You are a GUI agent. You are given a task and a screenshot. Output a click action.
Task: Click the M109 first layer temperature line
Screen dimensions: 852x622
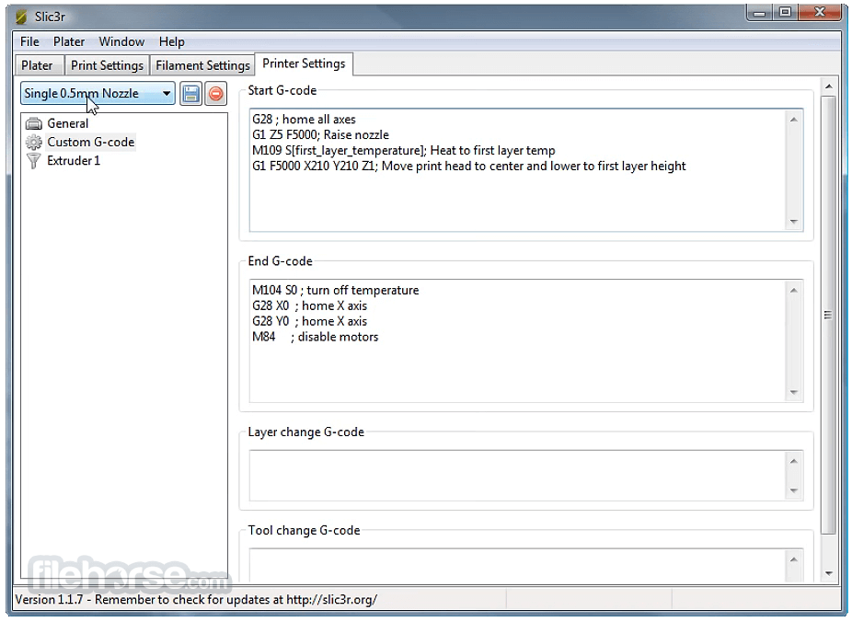[x=404, y=151]
